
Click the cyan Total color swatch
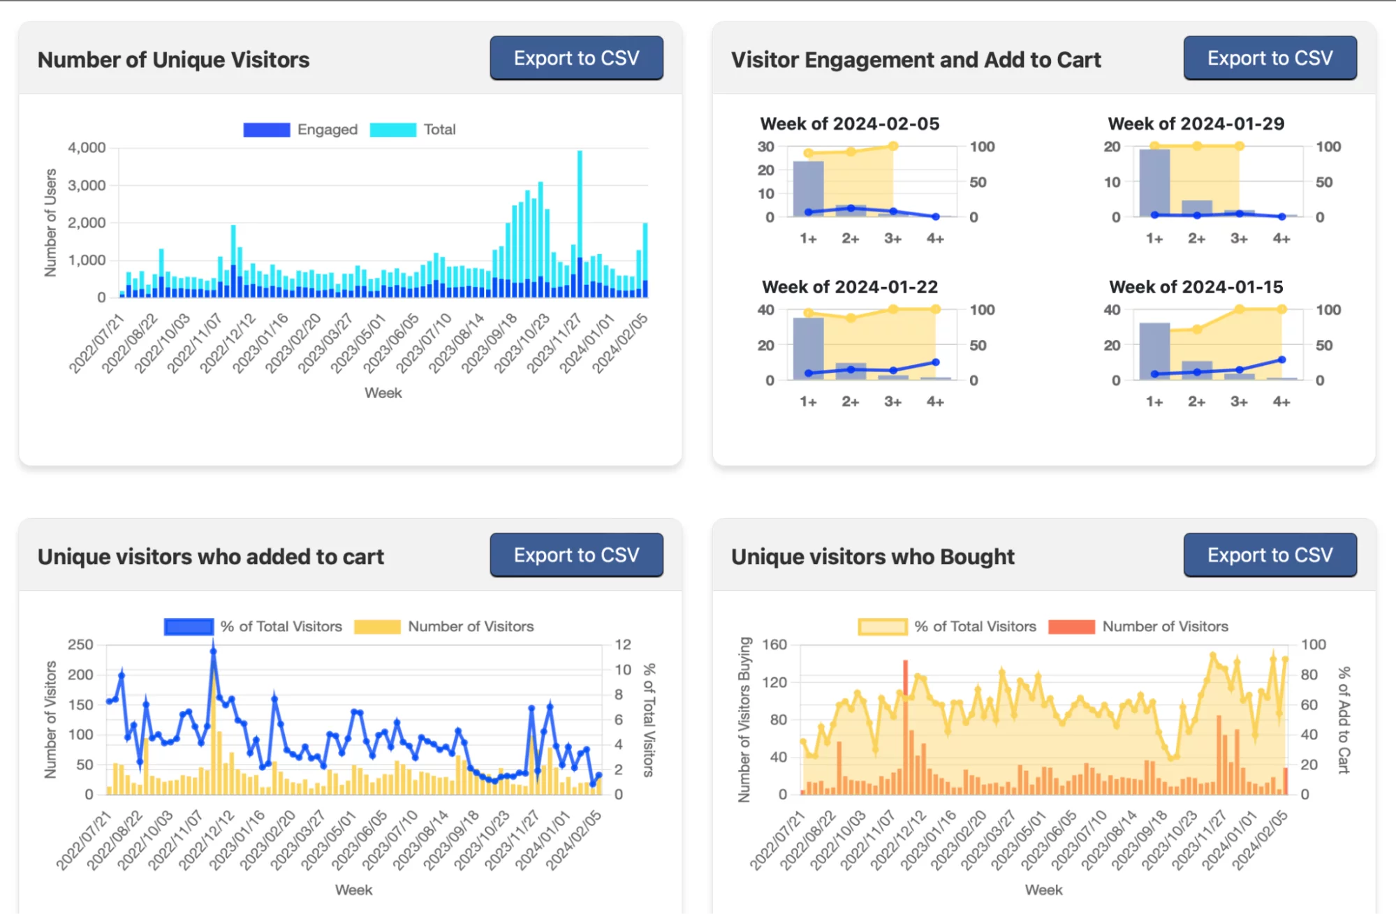coord(392,129)
